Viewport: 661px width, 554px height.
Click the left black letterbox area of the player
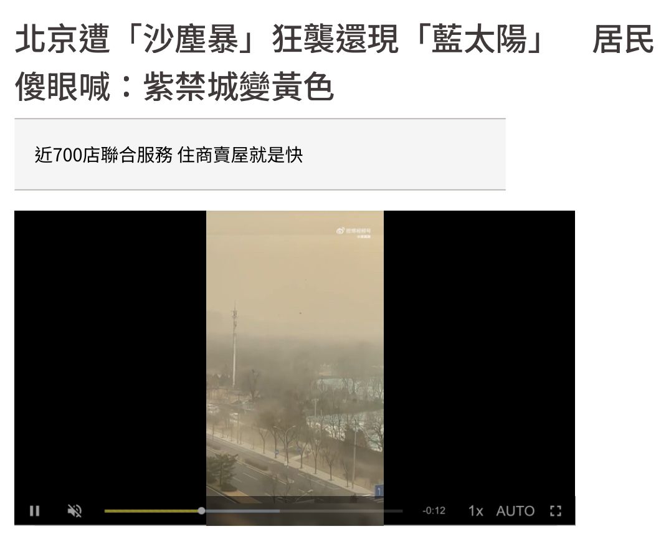[110, 354]
